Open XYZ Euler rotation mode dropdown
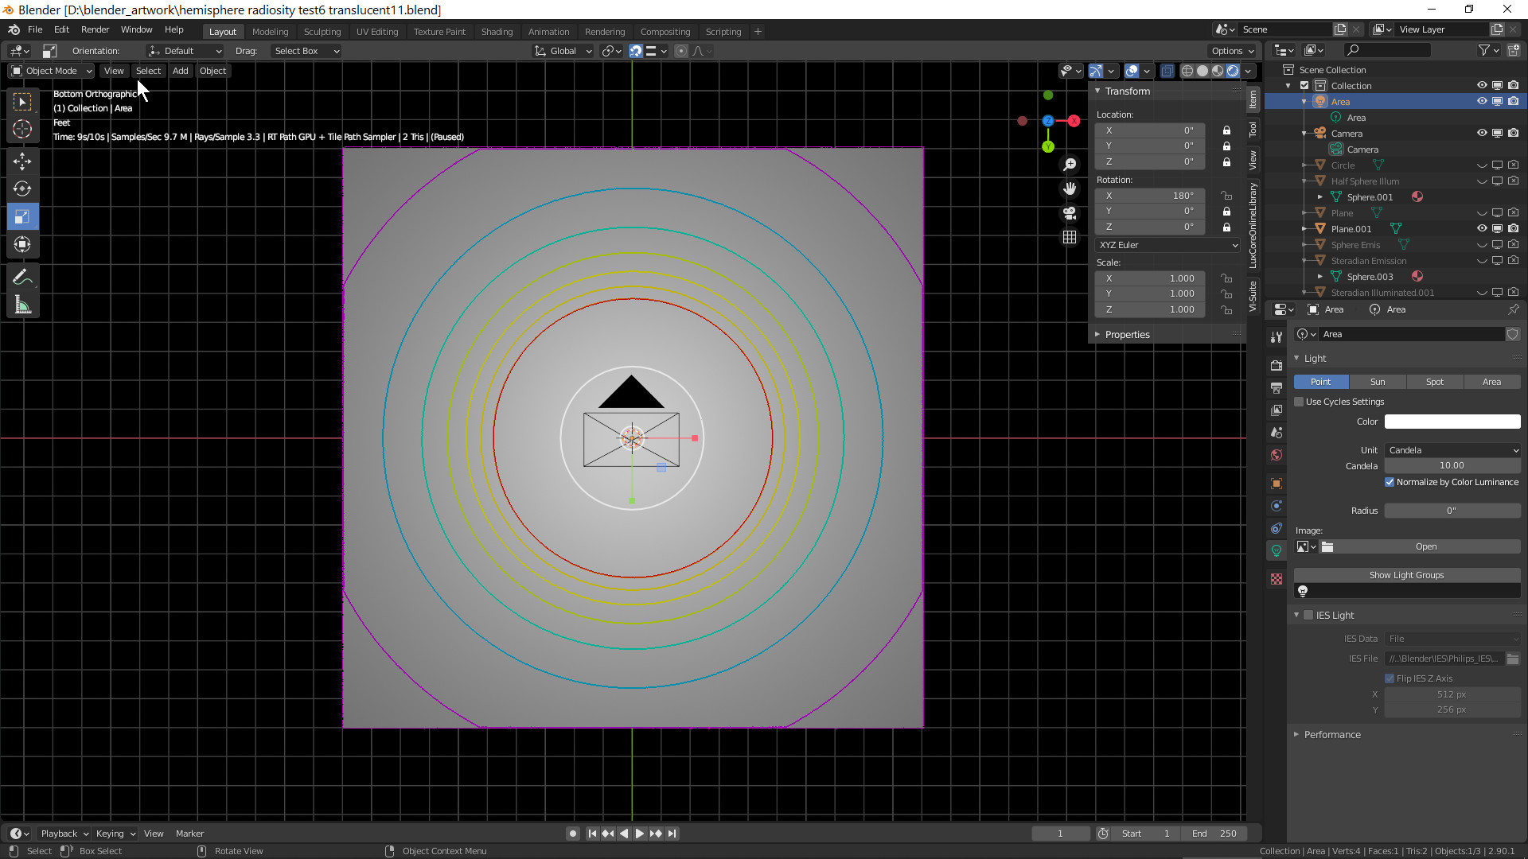The image size is (1528, 859). pyautogui.click(x=1167, y=245)
